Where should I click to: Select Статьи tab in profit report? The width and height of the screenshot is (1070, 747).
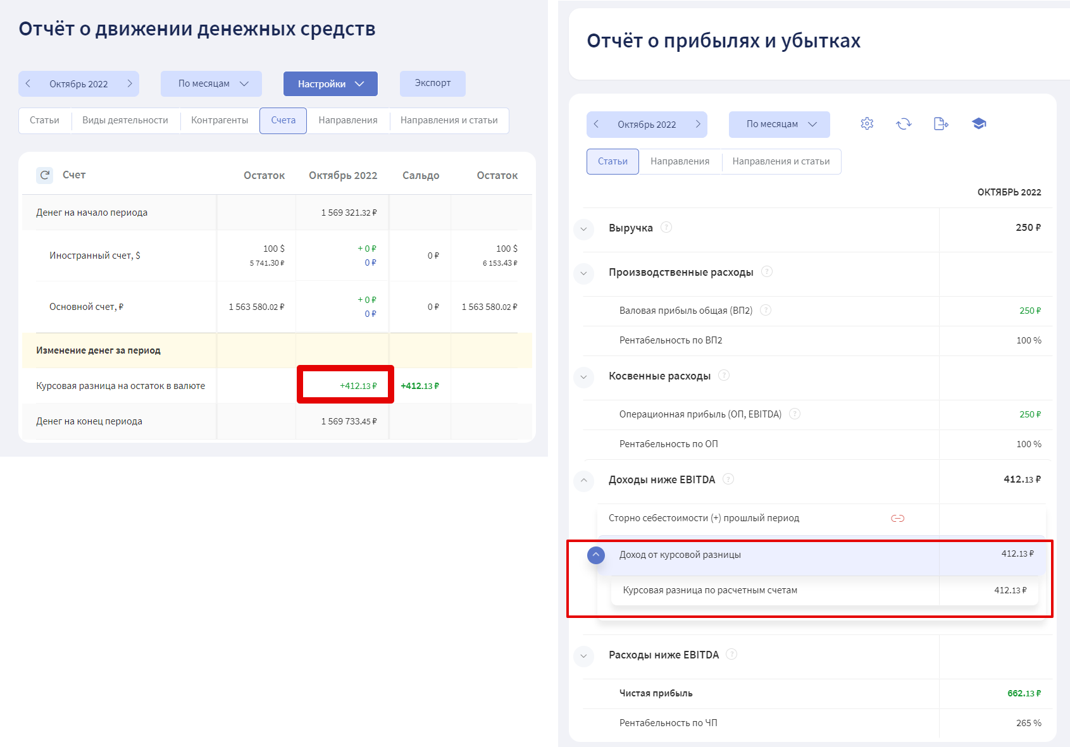(x=613, y=161)
